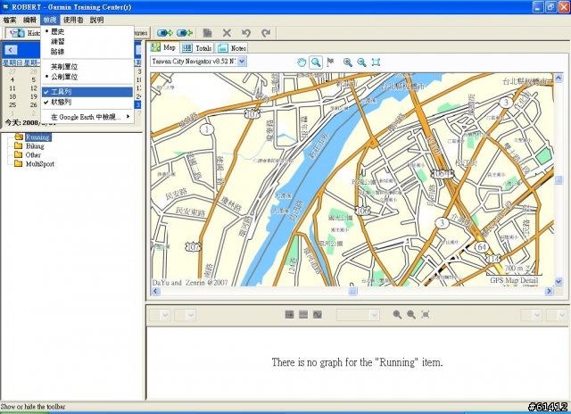Viewport: 571px width, 414px height.
Task: Switch to the Map tab
Action: pyautogui.click(x=163, y=47)
